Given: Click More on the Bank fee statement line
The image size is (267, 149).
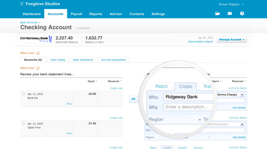Looking at the screenshot, I should pos(69,104).
